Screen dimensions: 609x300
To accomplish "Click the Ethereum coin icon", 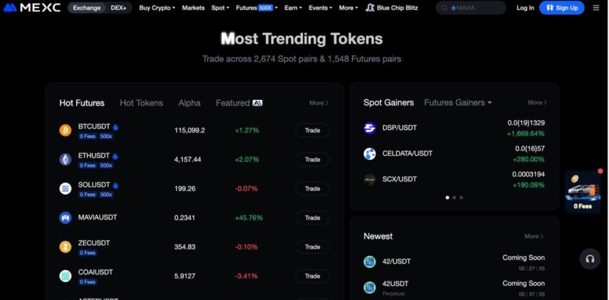I will 65,159.
